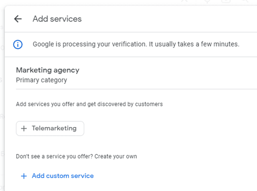The width and height of the screenshot is (257, 191).
Task: Click the blue plus before Add custom service
Action: coord(24,176)
